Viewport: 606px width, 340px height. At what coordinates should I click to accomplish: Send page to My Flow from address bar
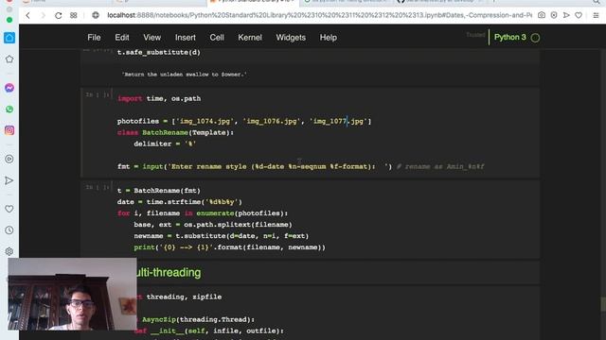pyautogui.click(x=566, y=15)
